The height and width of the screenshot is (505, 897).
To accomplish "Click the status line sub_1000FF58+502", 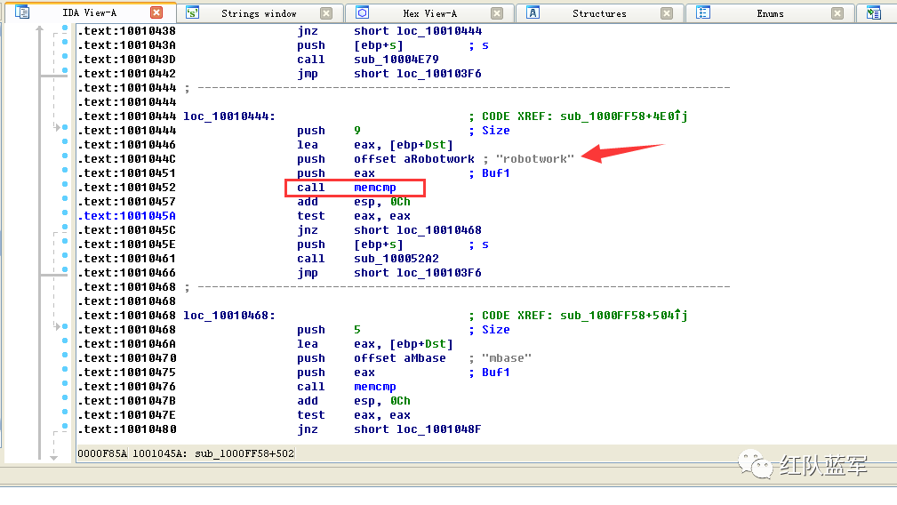I will 244,453.
